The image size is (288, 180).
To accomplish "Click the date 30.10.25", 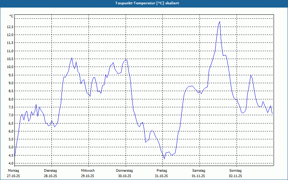I will pyautogui.click(x=125, y=176).
